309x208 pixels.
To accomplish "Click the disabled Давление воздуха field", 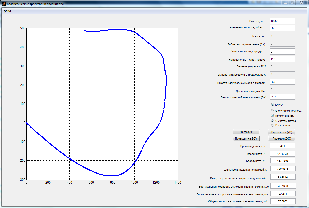I will pyautogui.click(x=282, y=89).
